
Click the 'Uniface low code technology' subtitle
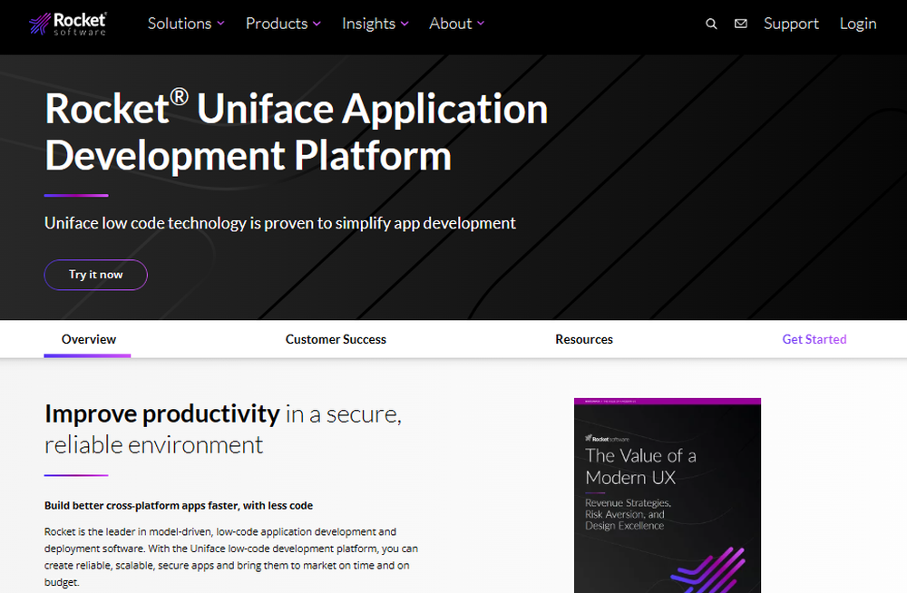coord(280,223)
